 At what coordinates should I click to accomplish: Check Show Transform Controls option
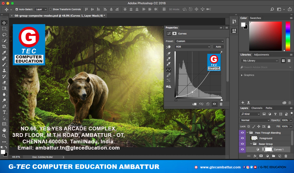[x=50, y=10]
